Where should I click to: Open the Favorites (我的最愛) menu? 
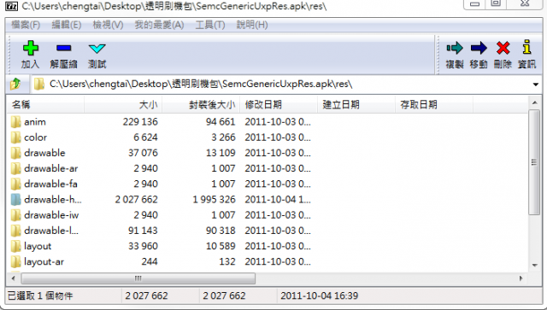[160, 25]
